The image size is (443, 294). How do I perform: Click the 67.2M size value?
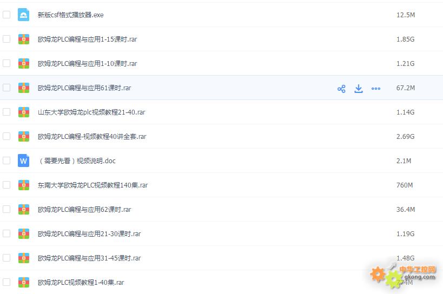point(406,88)
